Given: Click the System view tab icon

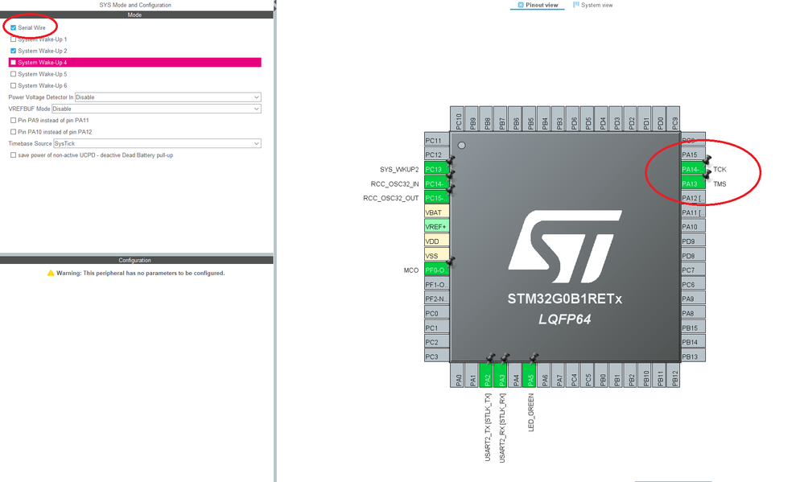Looking at the screenshot, I should pos(575,5).
